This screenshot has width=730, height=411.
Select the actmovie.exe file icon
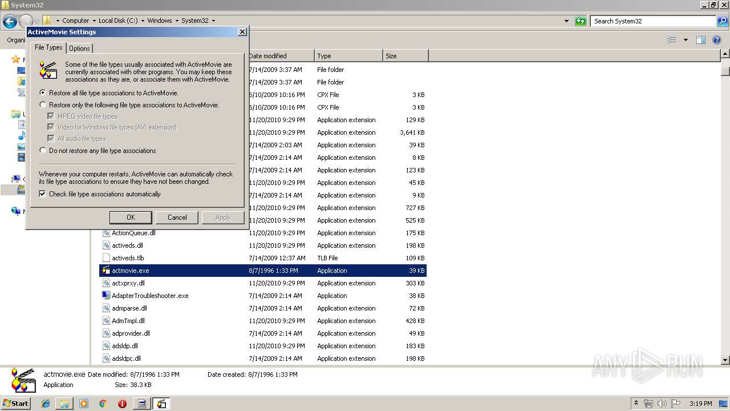tap(106, 271)
